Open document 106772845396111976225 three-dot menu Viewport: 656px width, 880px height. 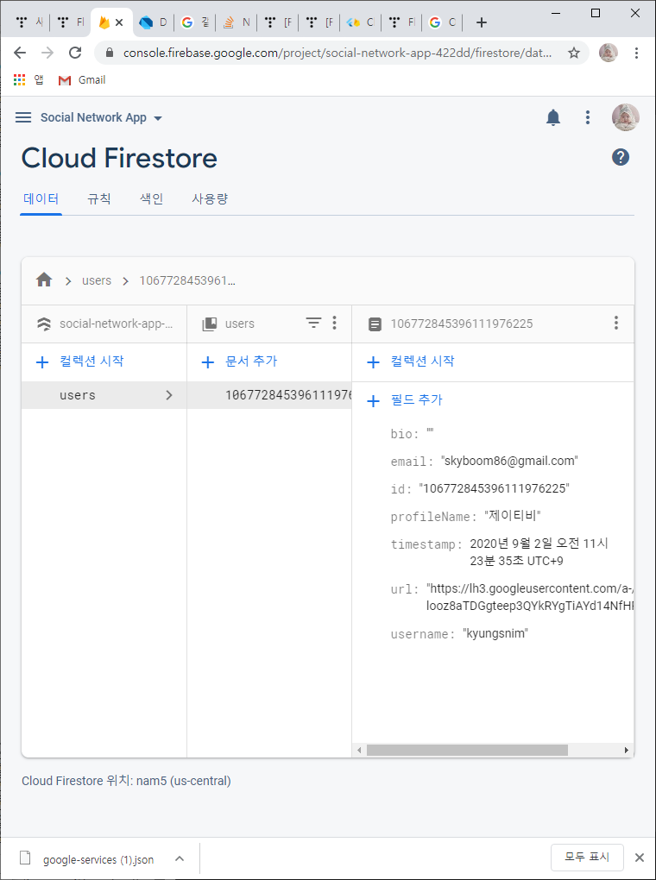pos(616,323)
